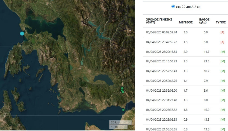The height and width of the screenshot is (131, 228).
Task: Click the topmost green marker in the eastern cluster
Action: [x=122, y=88]
